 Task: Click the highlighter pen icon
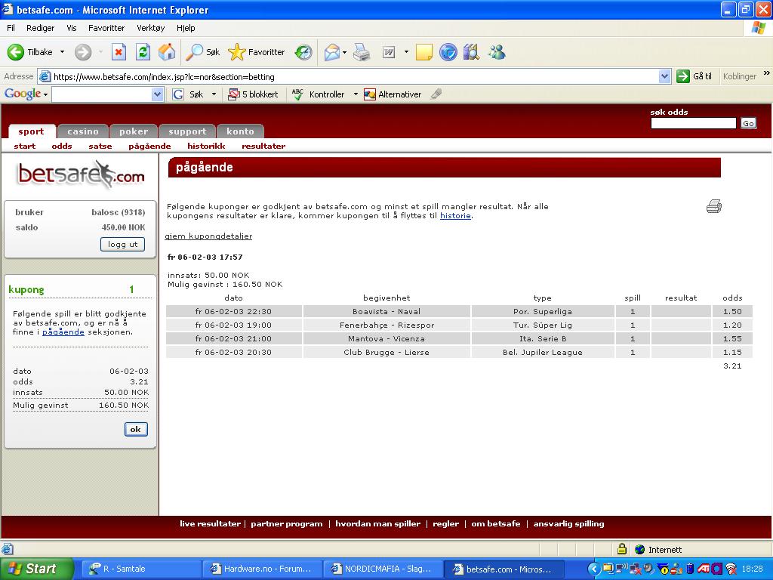point(436,94)
